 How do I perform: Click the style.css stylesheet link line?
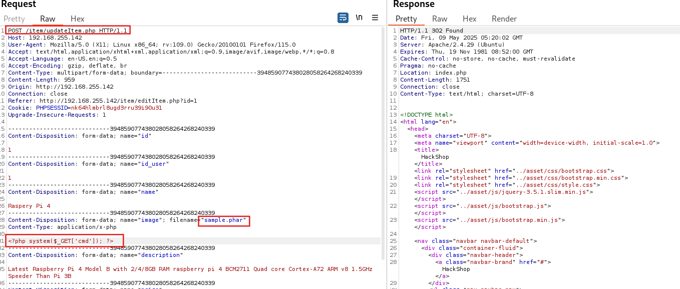pyautogui.click(x=507, y=185)
